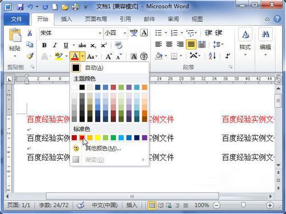
Task: Click the Paste clipboard icon
Action: pyautogui.click(x=15, y=35)
